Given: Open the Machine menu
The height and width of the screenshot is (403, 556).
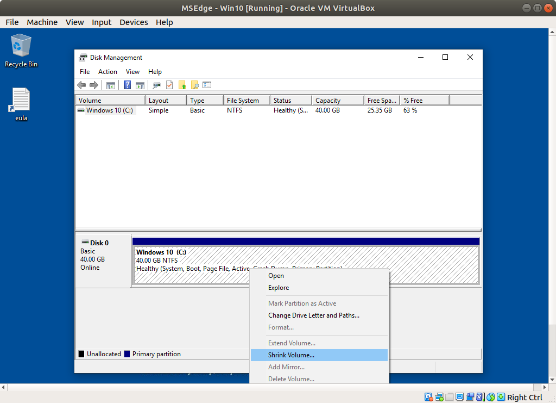Looking at the screenshot, I should [x=42, y=22].
